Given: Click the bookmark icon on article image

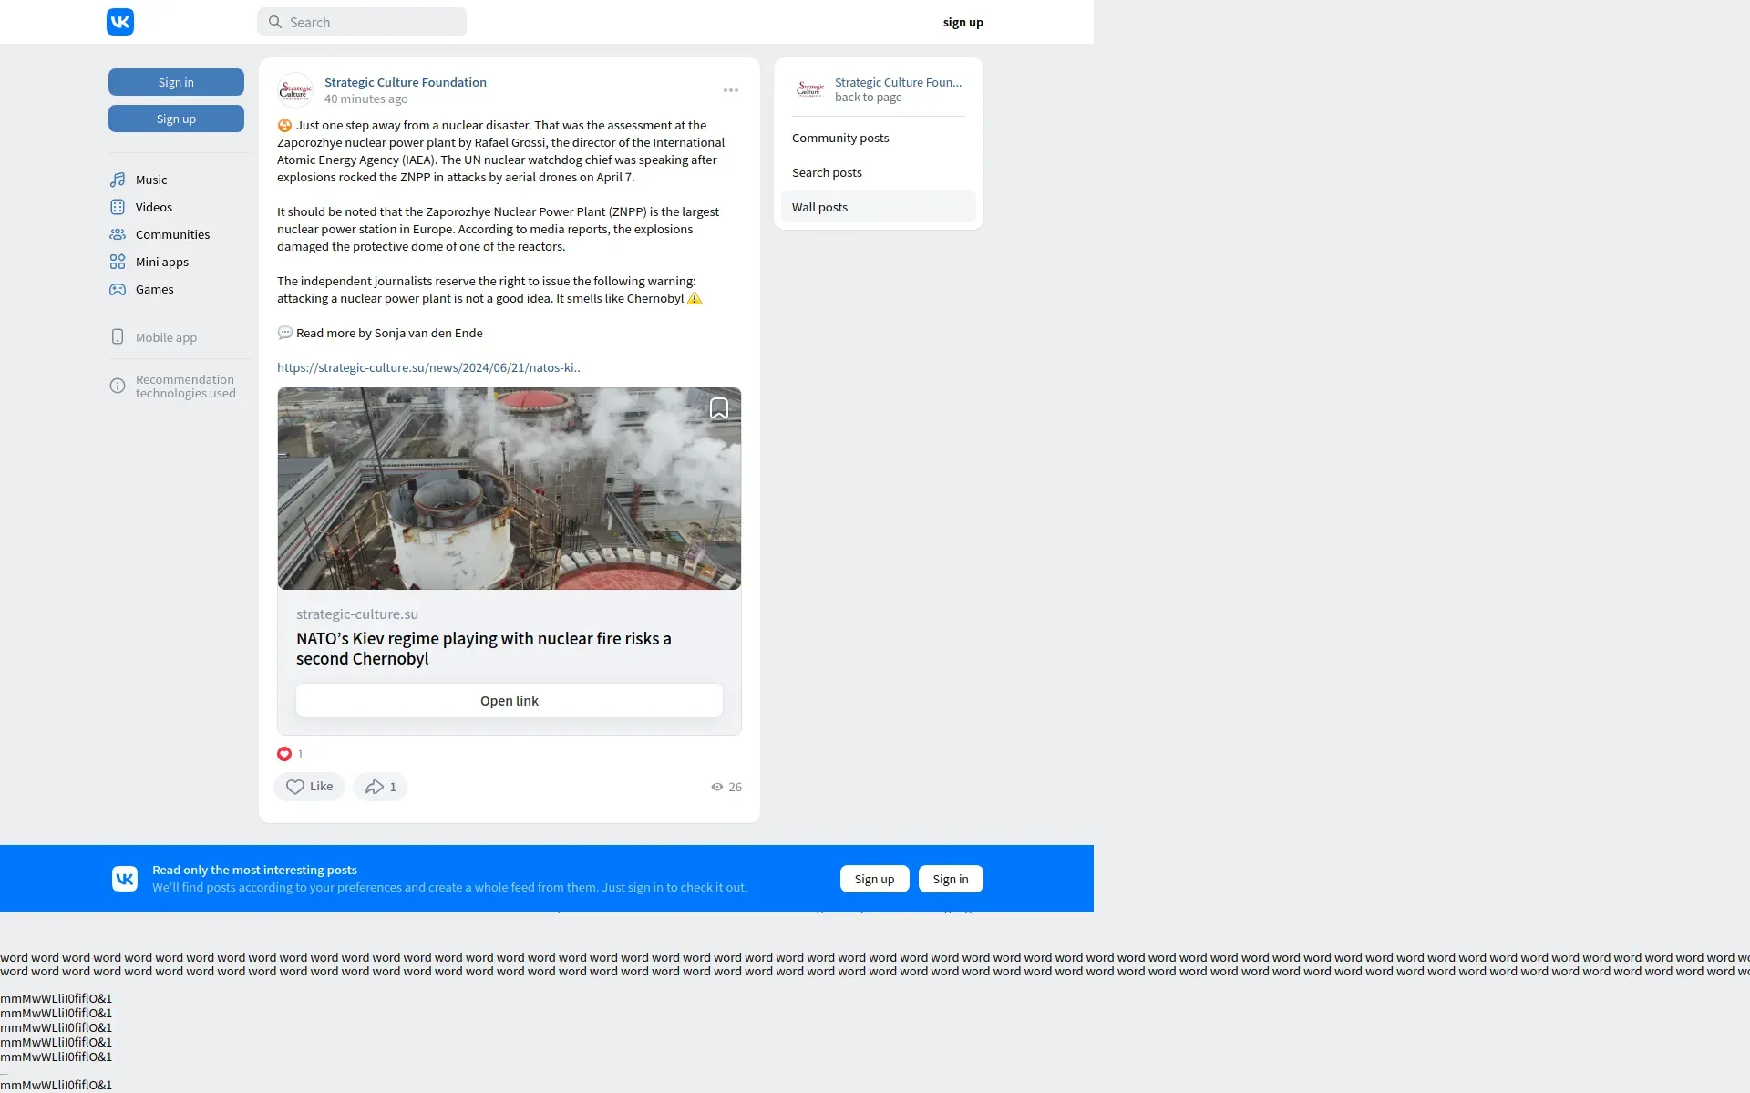Looking at the screenshot, I should (719, 408).
